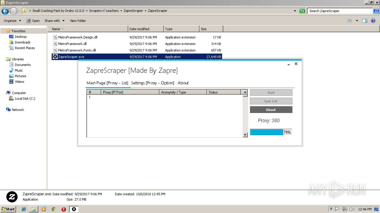Click the Explorer Forward arrow button
Viewport: 380px width, 213px height.
click(x=13, y=11)
